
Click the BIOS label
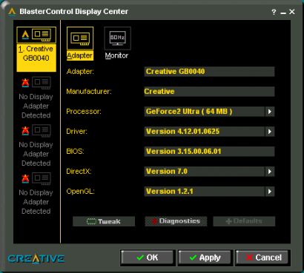tap(75, 151)
